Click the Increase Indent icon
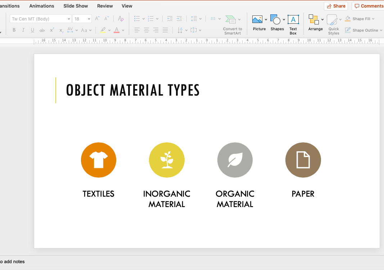The height and width of the screenshot is (270, 384). 179,19
